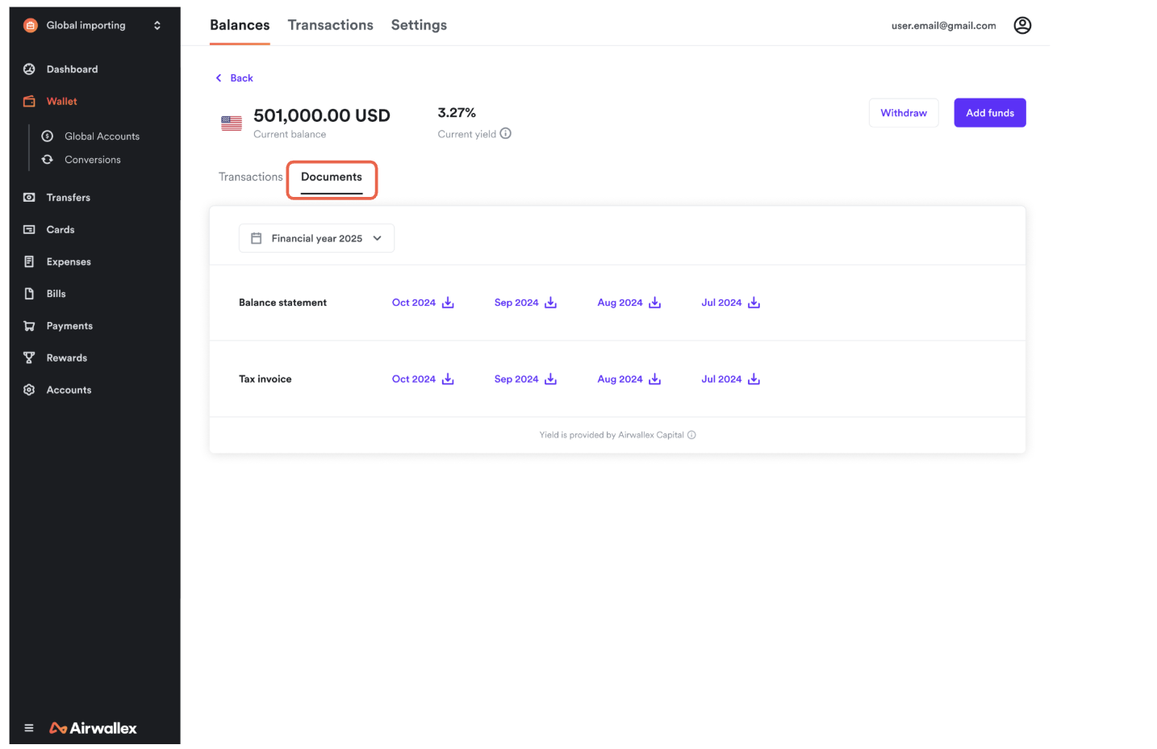Switch to the Transactions sub-tab

tap(250, 177)
